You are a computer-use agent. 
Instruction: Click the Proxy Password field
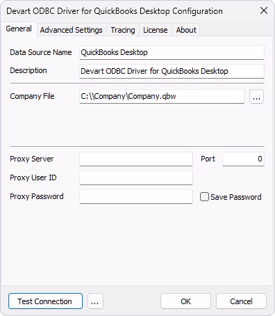136,196
